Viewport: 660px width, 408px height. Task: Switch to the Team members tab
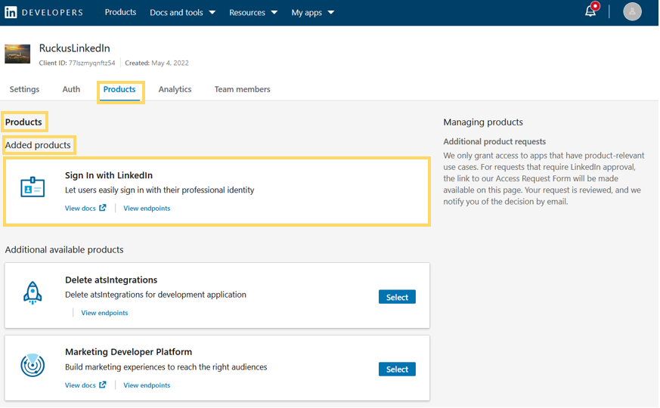tap(243, 89)
